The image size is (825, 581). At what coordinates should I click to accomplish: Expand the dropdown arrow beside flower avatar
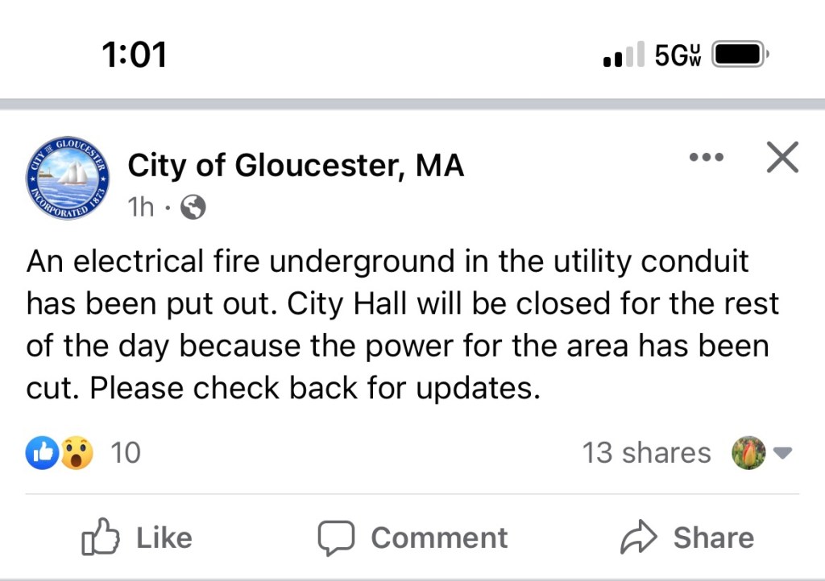[782, 454]
